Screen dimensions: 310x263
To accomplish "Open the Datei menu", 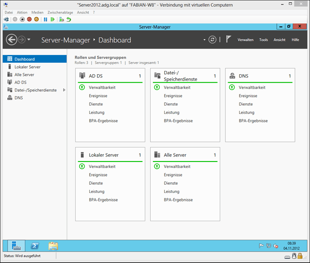I will click(x=9, y=12).
